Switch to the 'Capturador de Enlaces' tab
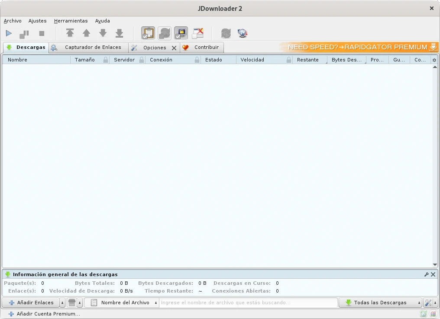The width and height of the screenshot is (440, 319). pyautogui.click(x=89, y=47)
